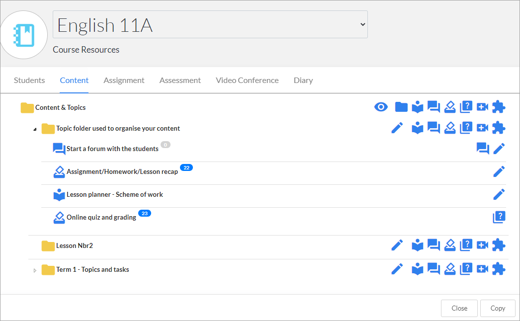Click the 23 badge on Online quiz
This screenshot has height=321, width=520.
click(x=145, y=213)
